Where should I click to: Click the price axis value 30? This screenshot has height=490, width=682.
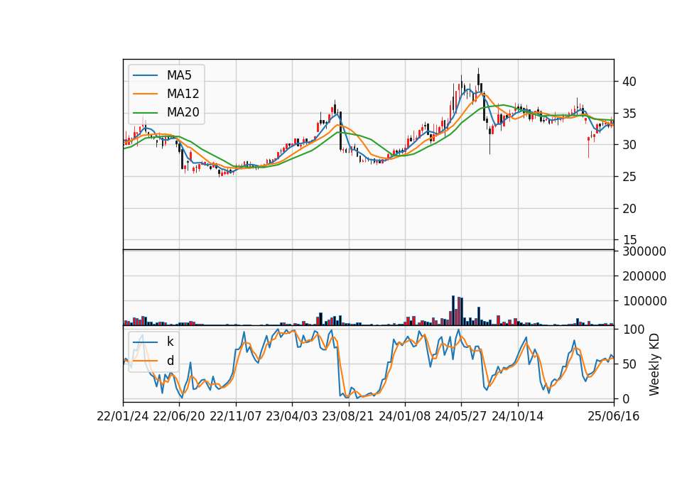pyautogui.click(x=629, y=145)
